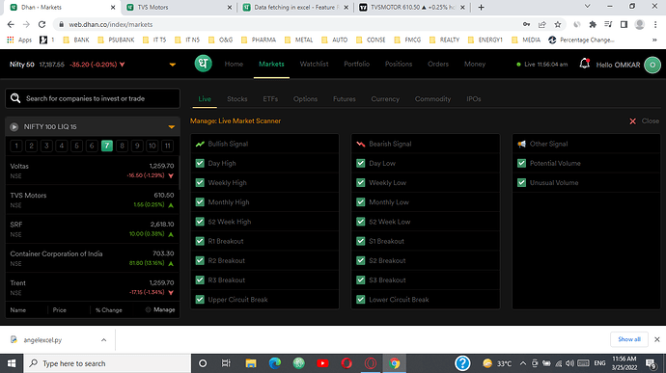Open the PHARMA bookmark folder

pos(259,40)
